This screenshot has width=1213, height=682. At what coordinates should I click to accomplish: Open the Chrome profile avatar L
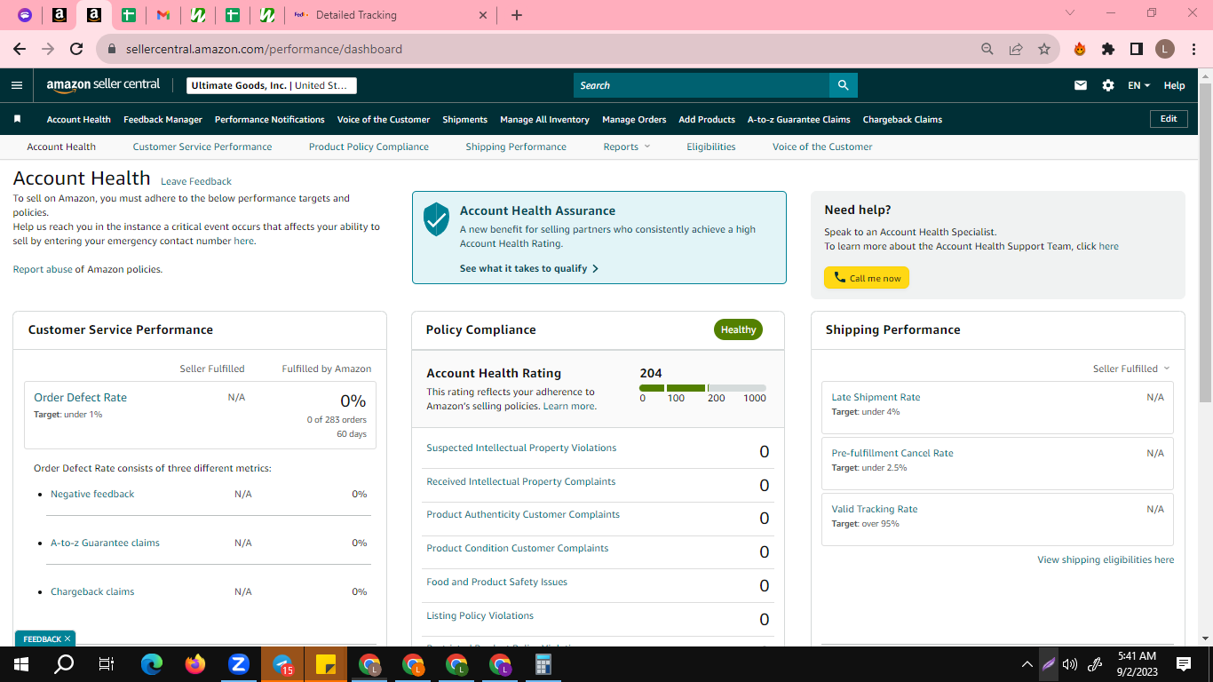(x=1165, y=49)
